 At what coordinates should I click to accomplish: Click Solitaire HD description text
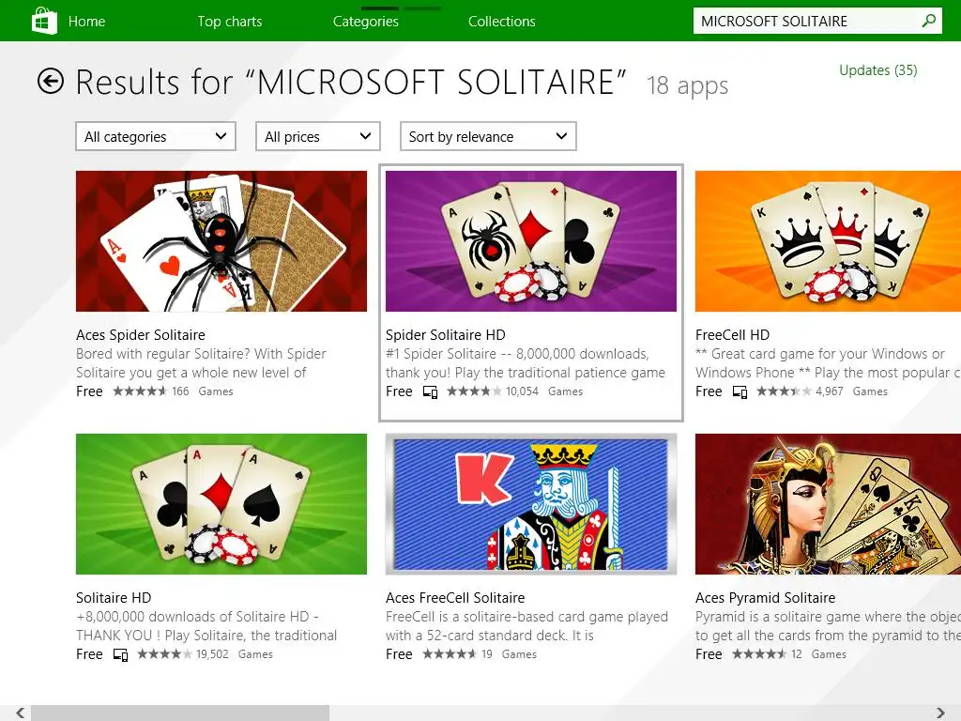click(206, 626)
